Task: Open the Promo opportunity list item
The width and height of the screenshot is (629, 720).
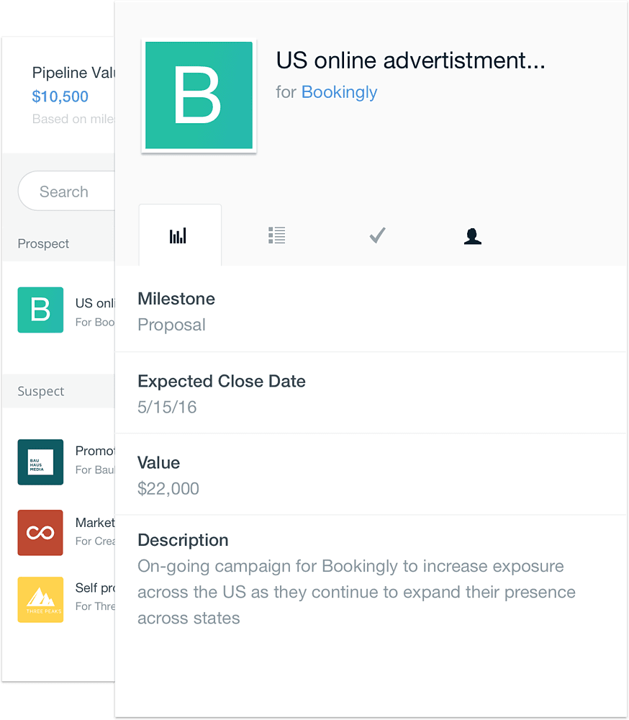Action: [x=95, y=459]
